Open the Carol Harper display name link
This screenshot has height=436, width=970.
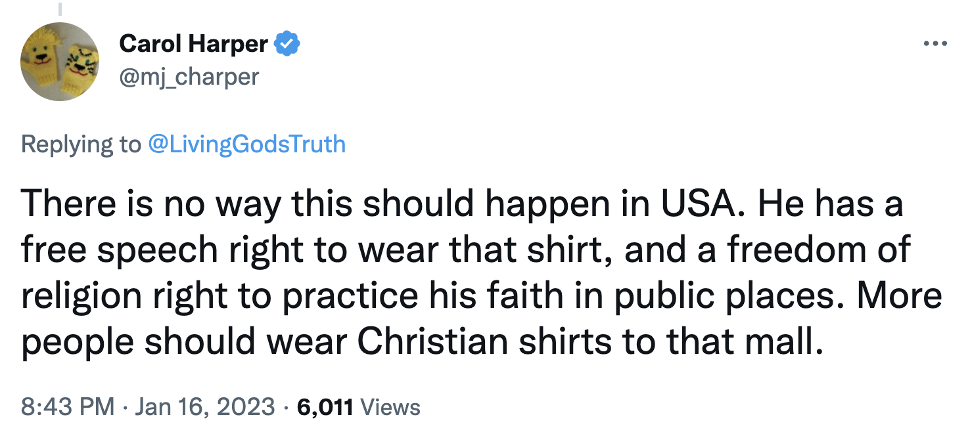point(193,44)
